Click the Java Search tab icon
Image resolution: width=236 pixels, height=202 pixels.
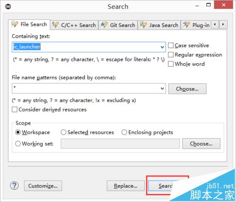pos(143,25)
